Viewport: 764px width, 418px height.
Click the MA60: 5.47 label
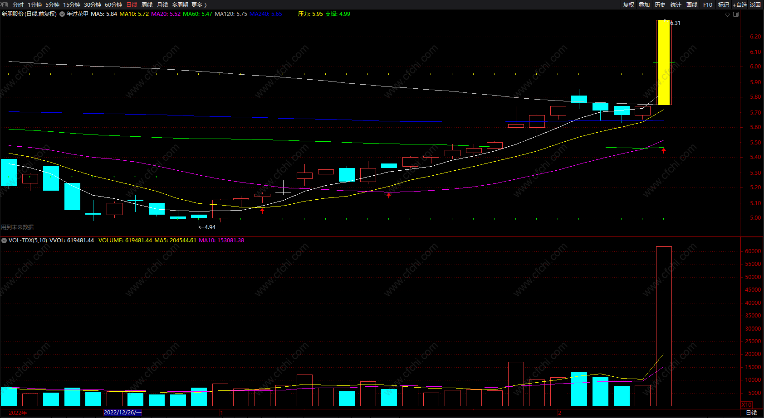pos(197,14)
